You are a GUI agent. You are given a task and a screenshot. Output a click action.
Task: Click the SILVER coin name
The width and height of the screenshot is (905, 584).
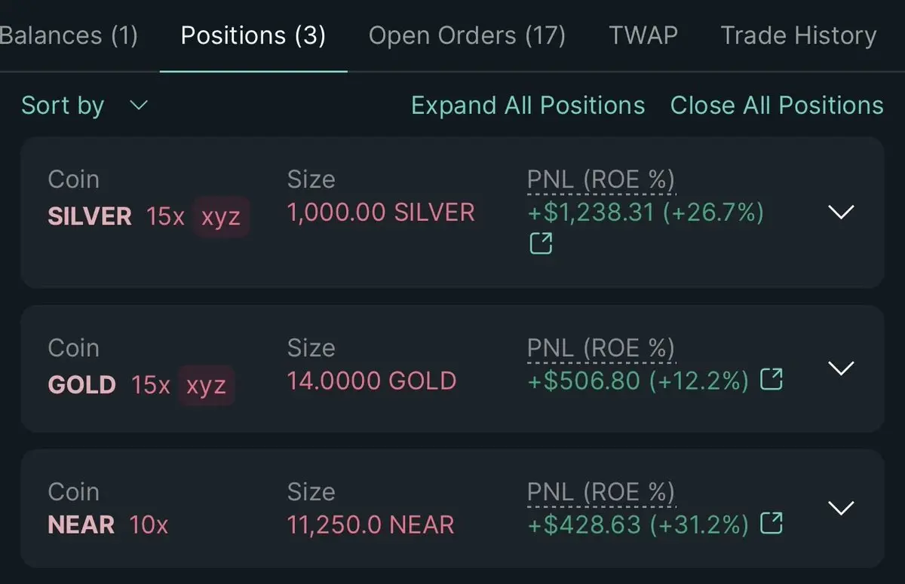coord(90,217)
